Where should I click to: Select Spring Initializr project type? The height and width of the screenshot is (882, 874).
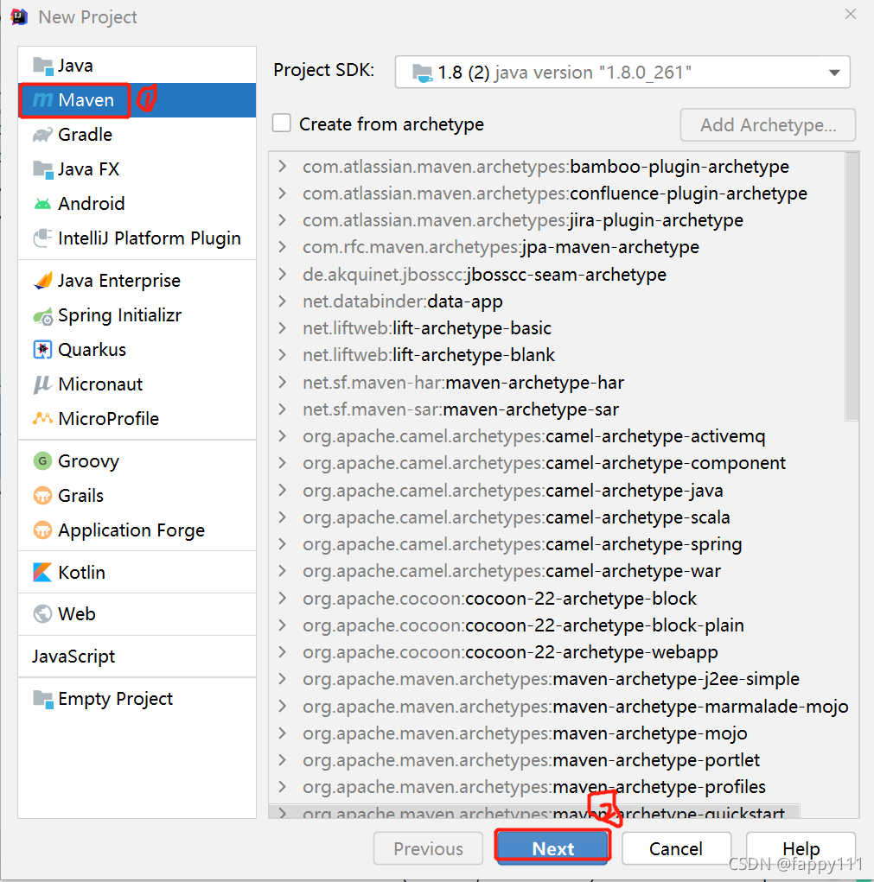click(x=137, y=315)
